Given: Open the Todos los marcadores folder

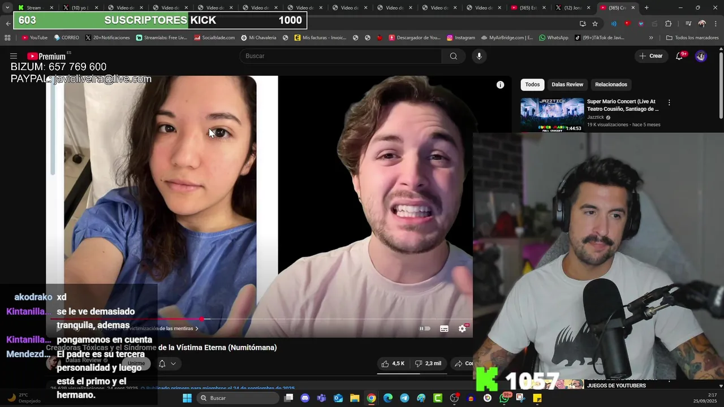Looking at the screenshot, I should pyautogui.click(x=692, y=38).
